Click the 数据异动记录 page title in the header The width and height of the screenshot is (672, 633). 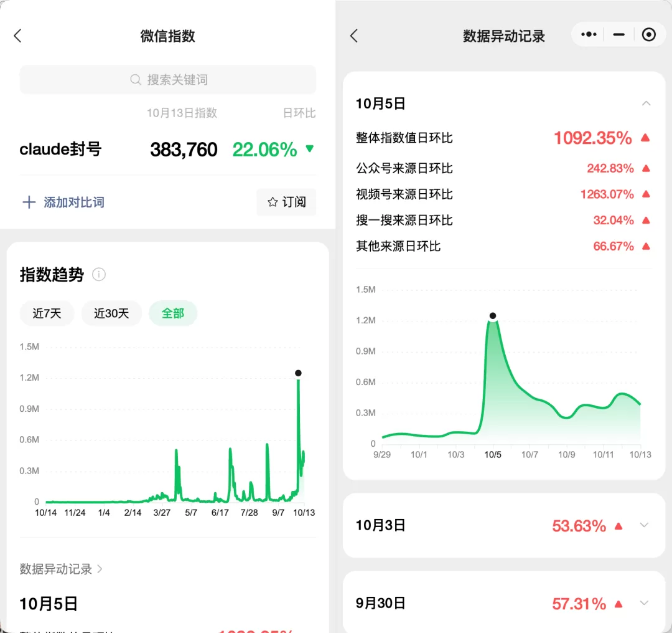[x=504, y=36]
